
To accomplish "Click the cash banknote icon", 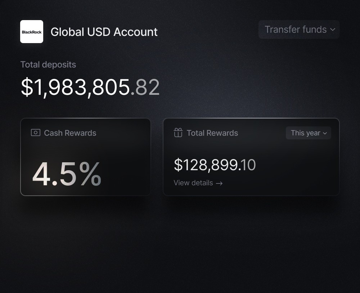I will (35, 132).
